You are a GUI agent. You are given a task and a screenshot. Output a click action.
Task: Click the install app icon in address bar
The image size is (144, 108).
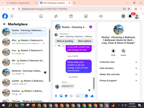[124, 9]
